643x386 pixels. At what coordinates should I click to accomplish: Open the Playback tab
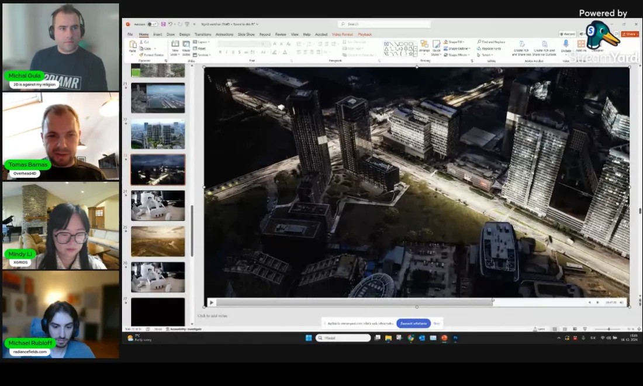tap(365, 35)
